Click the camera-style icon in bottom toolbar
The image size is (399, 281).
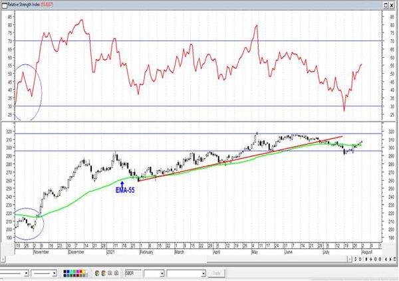(116, 274)
